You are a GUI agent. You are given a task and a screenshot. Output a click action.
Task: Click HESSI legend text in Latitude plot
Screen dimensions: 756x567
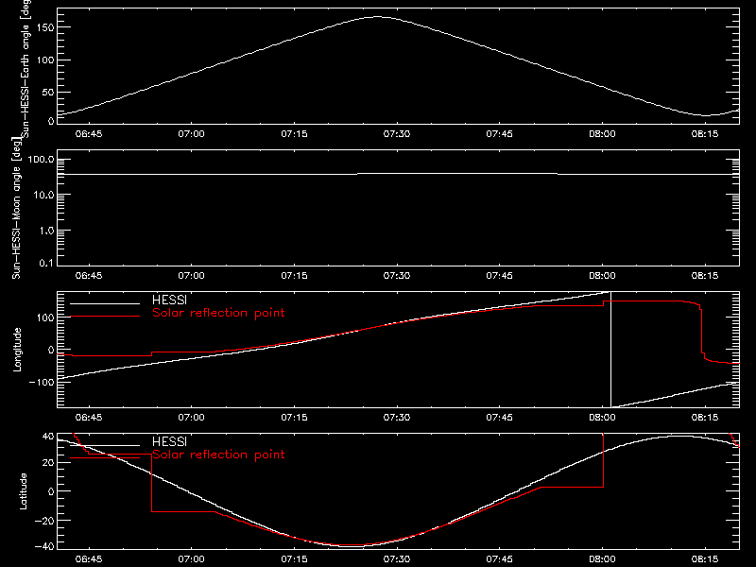point(169,441)
